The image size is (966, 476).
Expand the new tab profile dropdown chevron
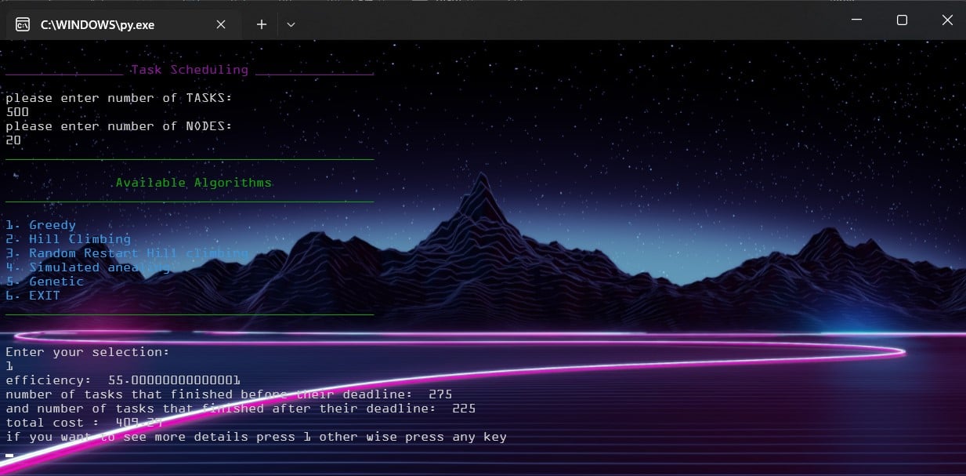point(291,24)
